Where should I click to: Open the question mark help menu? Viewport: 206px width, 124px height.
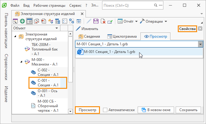tap(86, 6)
